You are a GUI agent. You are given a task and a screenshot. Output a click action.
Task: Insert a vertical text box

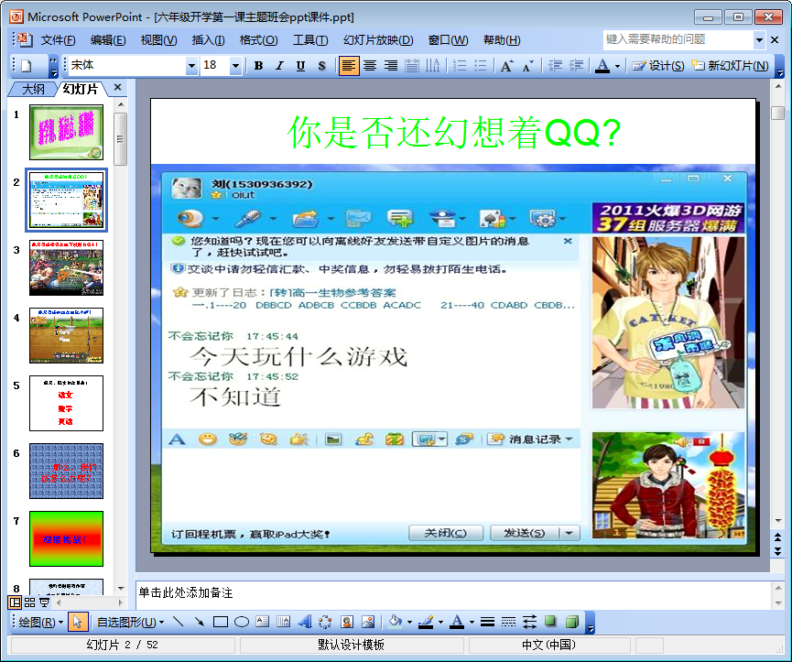click(283, 622)
